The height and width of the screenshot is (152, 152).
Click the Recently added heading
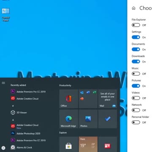[18, 85]
